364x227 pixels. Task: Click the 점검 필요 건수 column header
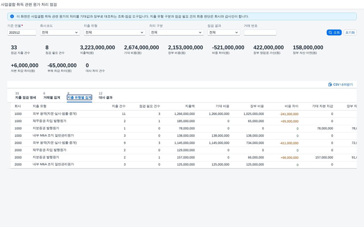point(150,106)
